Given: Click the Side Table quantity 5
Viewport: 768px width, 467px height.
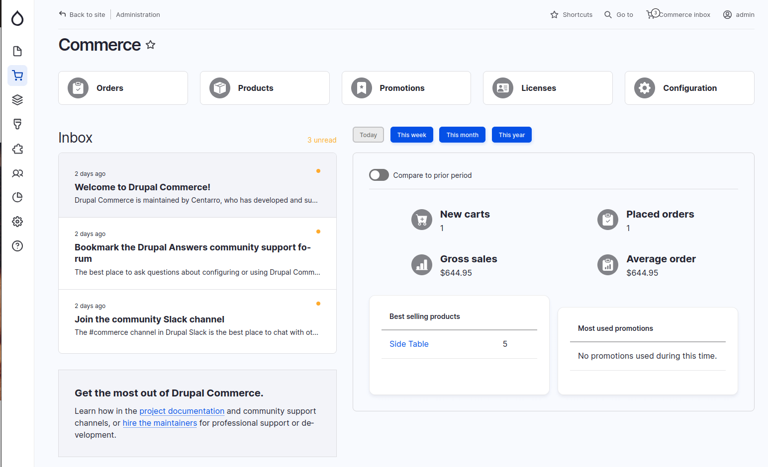Looking at the screenshot, I should click(x=505, y=344).
